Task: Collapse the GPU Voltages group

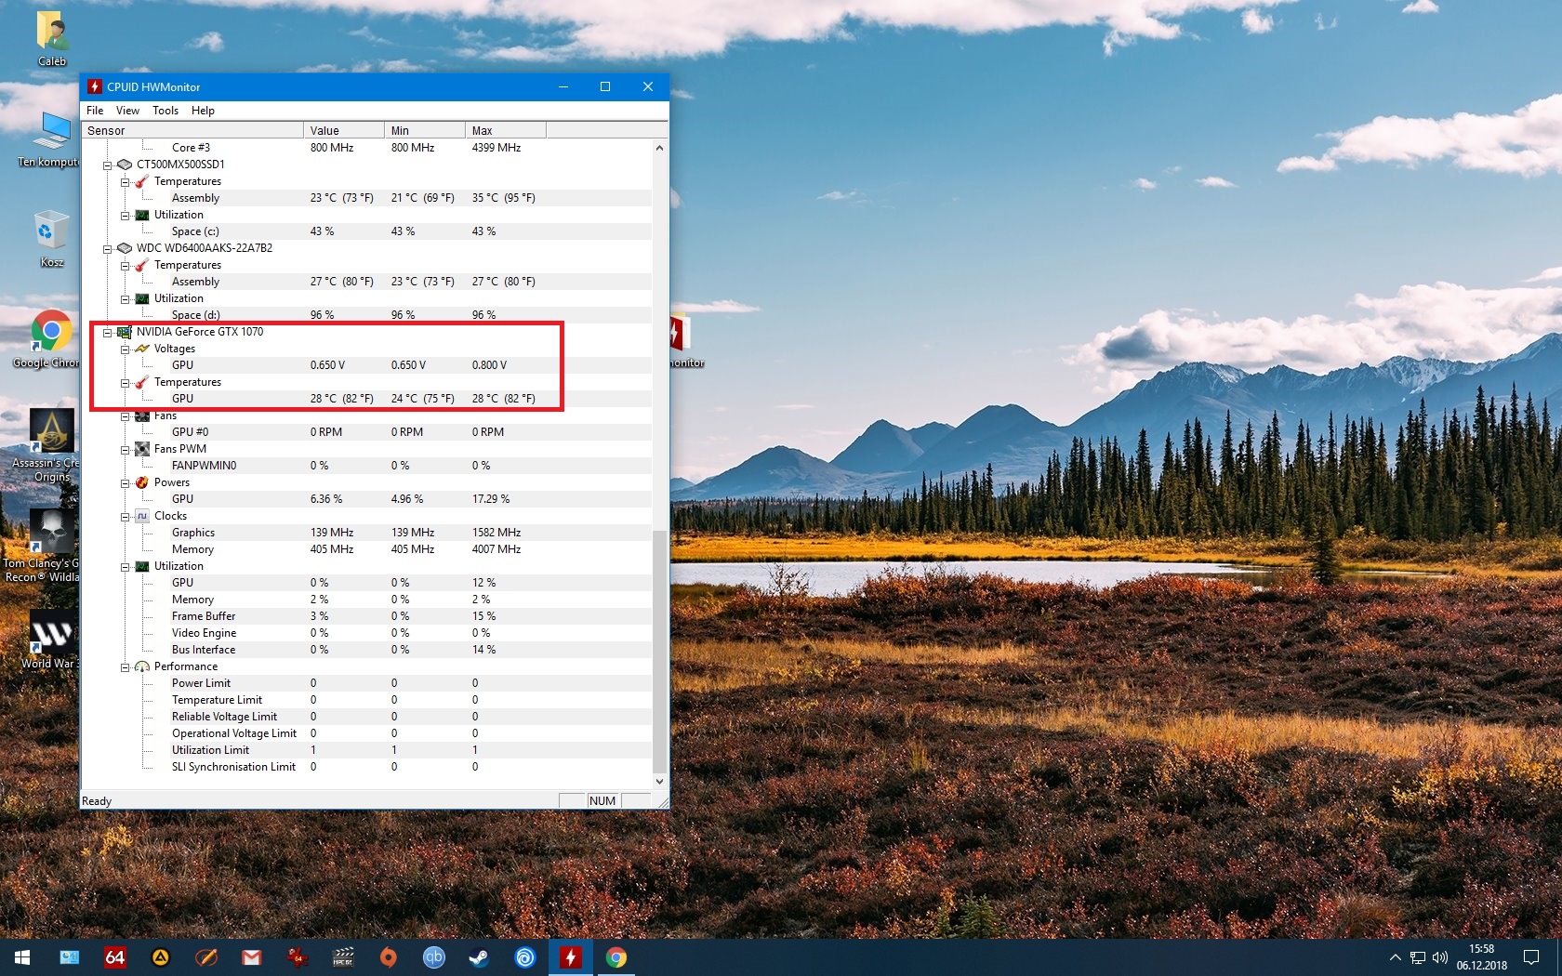Action: click(x=125, y=349)
